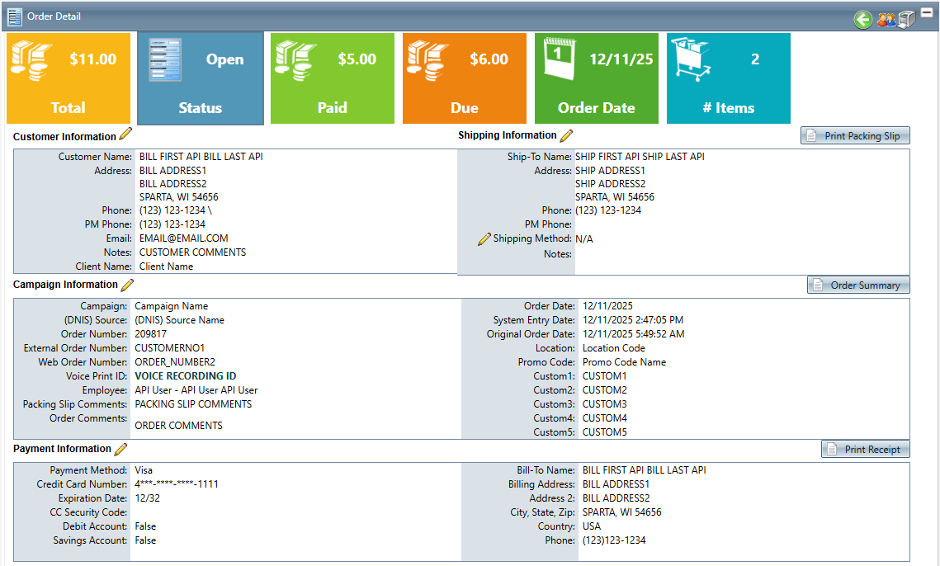
Task: Click the printer icon in header
Action: 907,20
